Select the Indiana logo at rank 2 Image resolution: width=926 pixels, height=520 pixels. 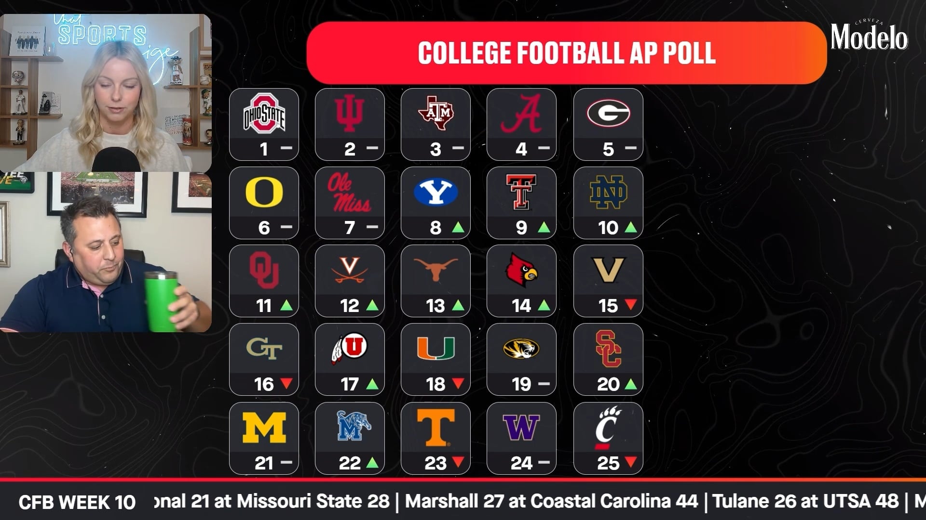tap(350, 114)
